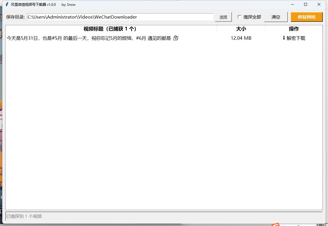Click into the 保存目录 path field
Screen dimensions: 328x226
pyautogui.click(x=120, y=17)
